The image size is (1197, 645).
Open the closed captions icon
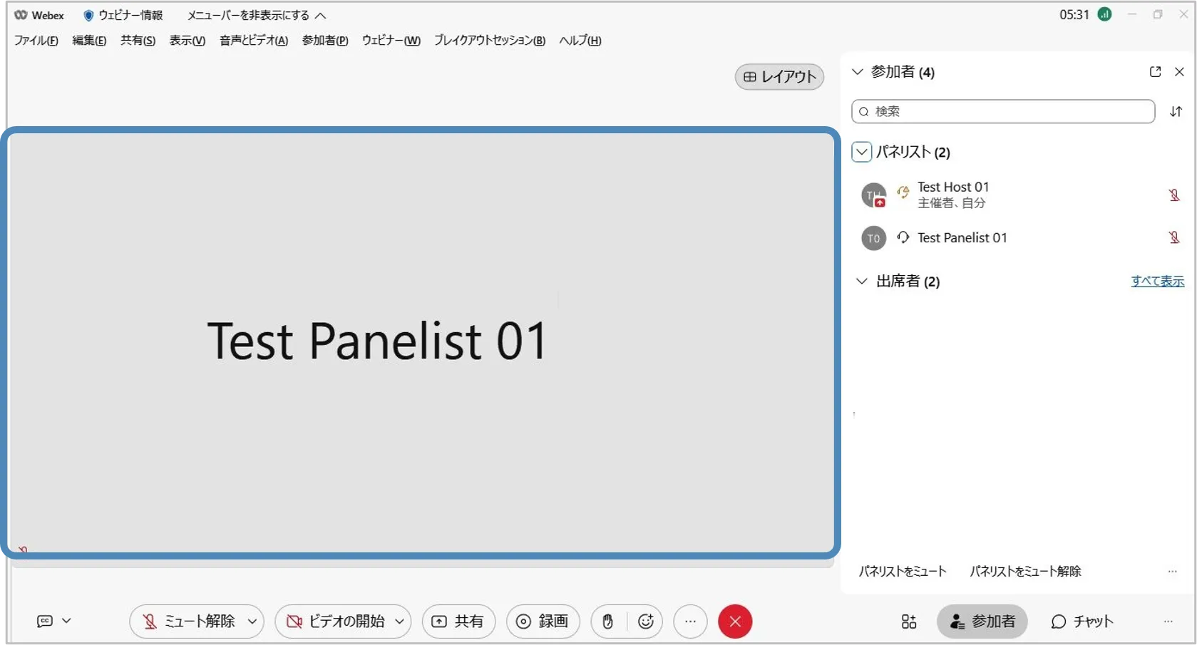(45, 621)
